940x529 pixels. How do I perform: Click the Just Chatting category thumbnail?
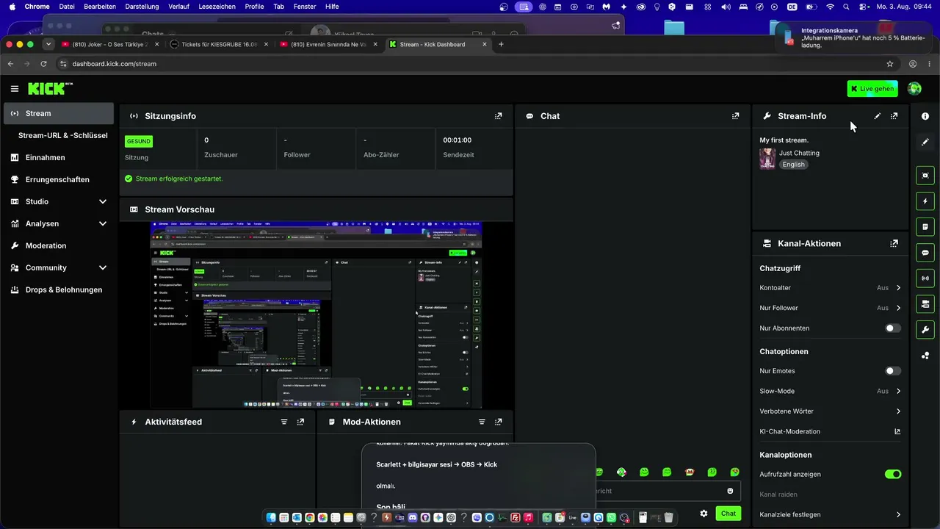click(767, 159)
